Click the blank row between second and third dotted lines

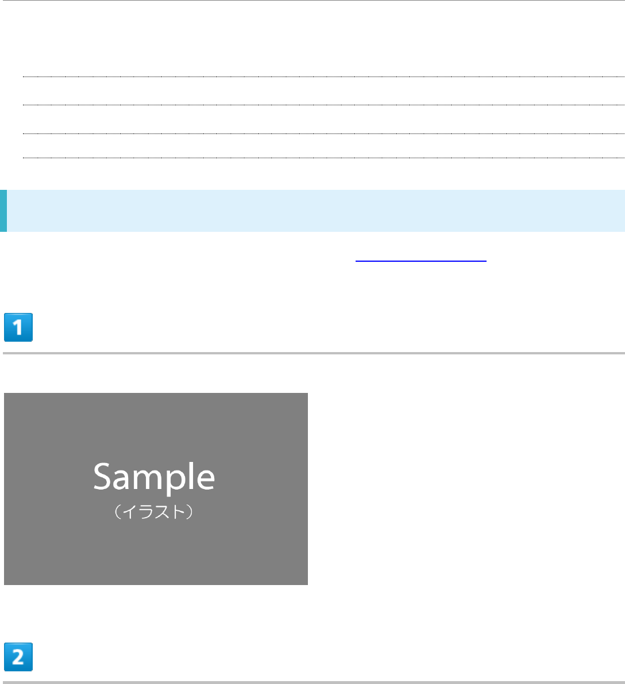tap(323, 119)
